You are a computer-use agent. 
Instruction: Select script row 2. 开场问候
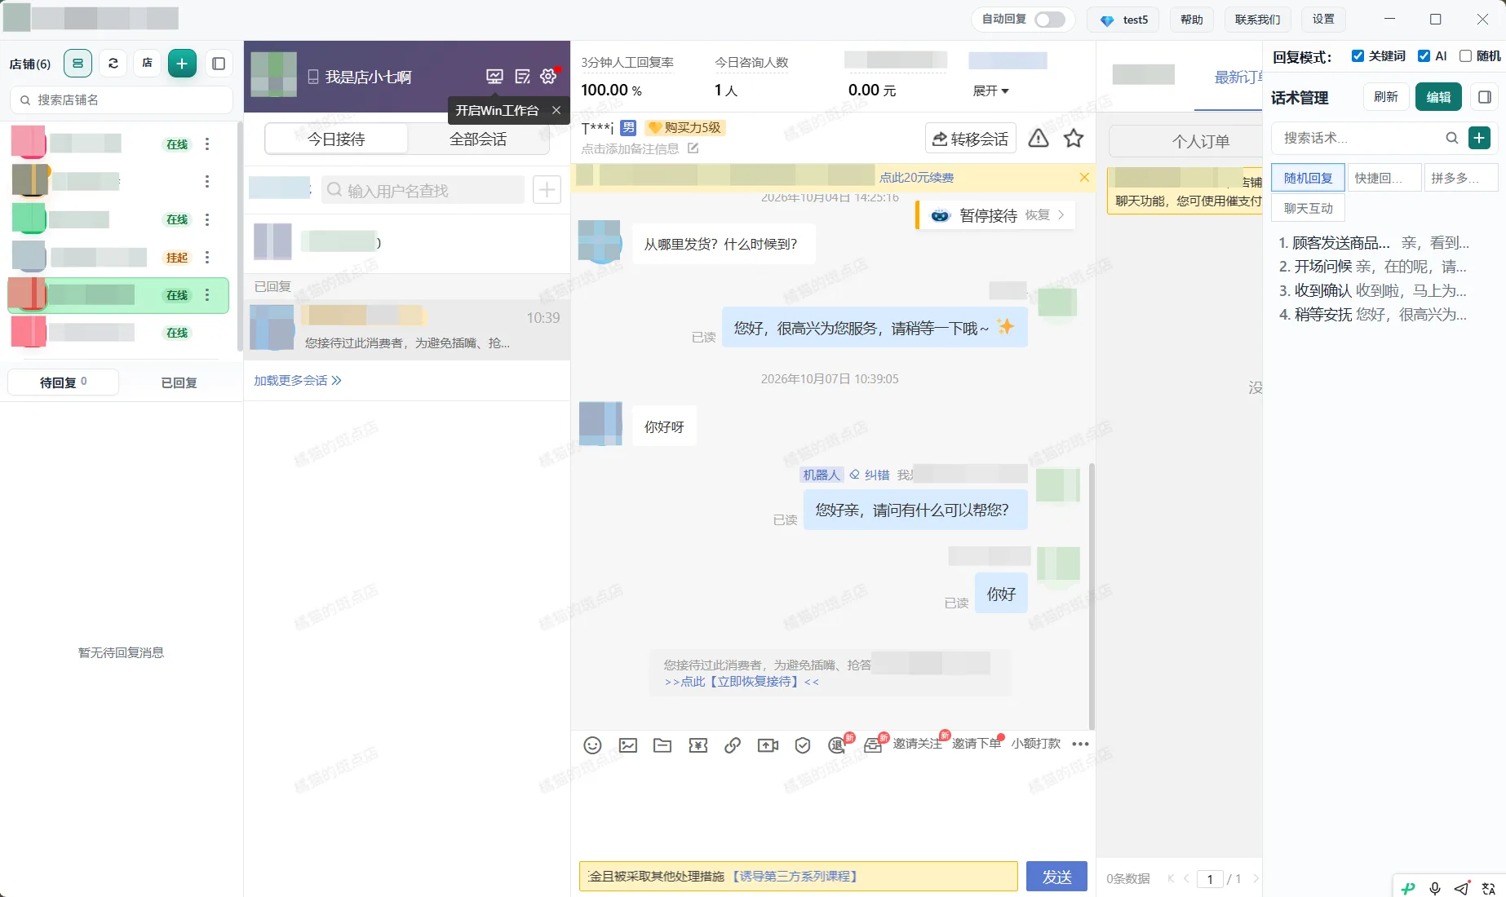click(x=1373, y=267)
